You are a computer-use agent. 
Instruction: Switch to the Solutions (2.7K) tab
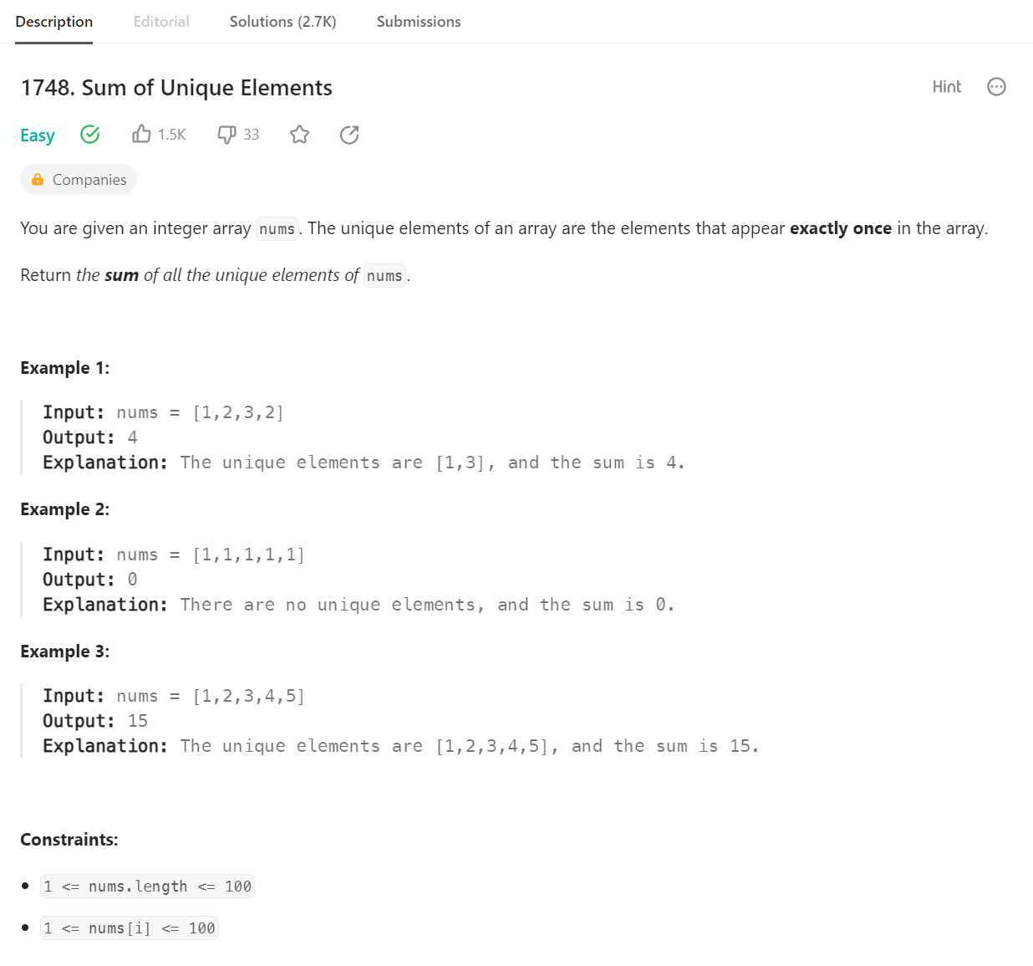tap(282, 22)
